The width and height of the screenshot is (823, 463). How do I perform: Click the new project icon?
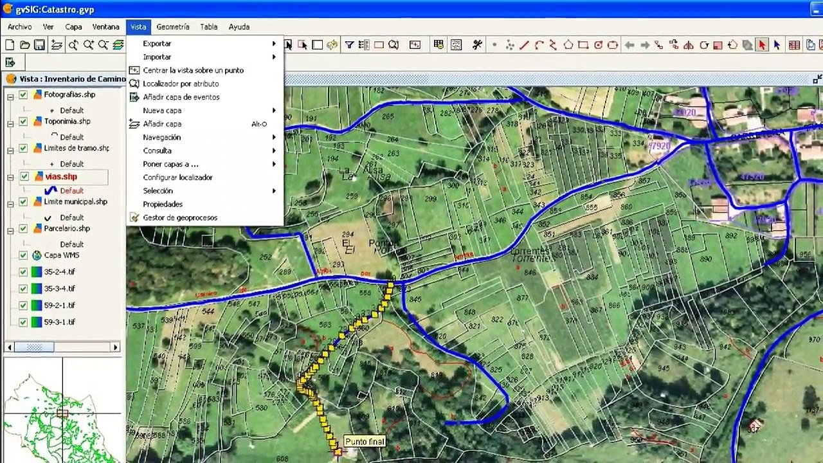pyautogui.click(x=10, y=45)
